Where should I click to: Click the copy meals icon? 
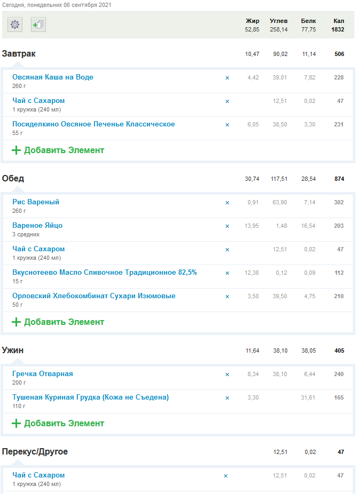[38, 25]
